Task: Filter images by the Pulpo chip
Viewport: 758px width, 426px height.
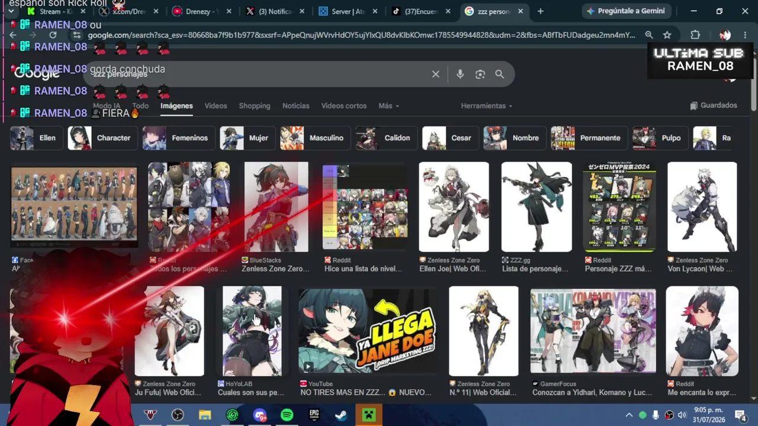Action: (x=660, y=138)
